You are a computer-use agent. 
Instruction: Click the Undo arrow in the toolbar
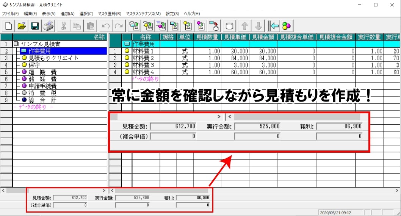105,26
